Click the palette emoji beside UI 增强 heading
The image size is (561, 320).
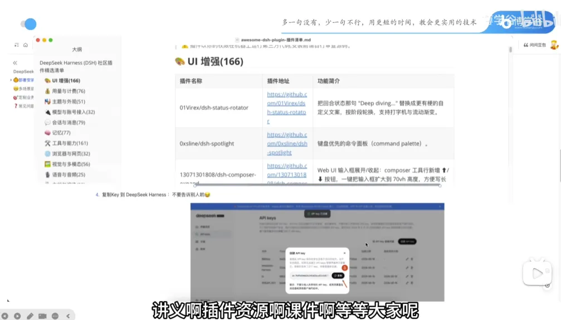(180, 61)
